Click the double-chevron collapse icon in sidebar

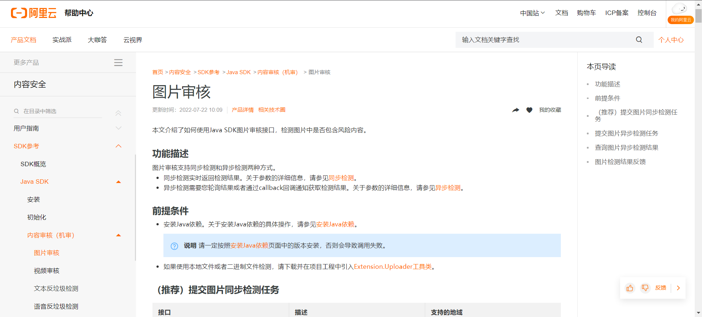[x=118, y=113]
